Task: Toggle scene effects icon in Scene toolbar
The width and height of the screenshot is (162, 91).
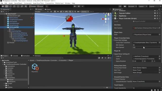Action: point(61,12)
